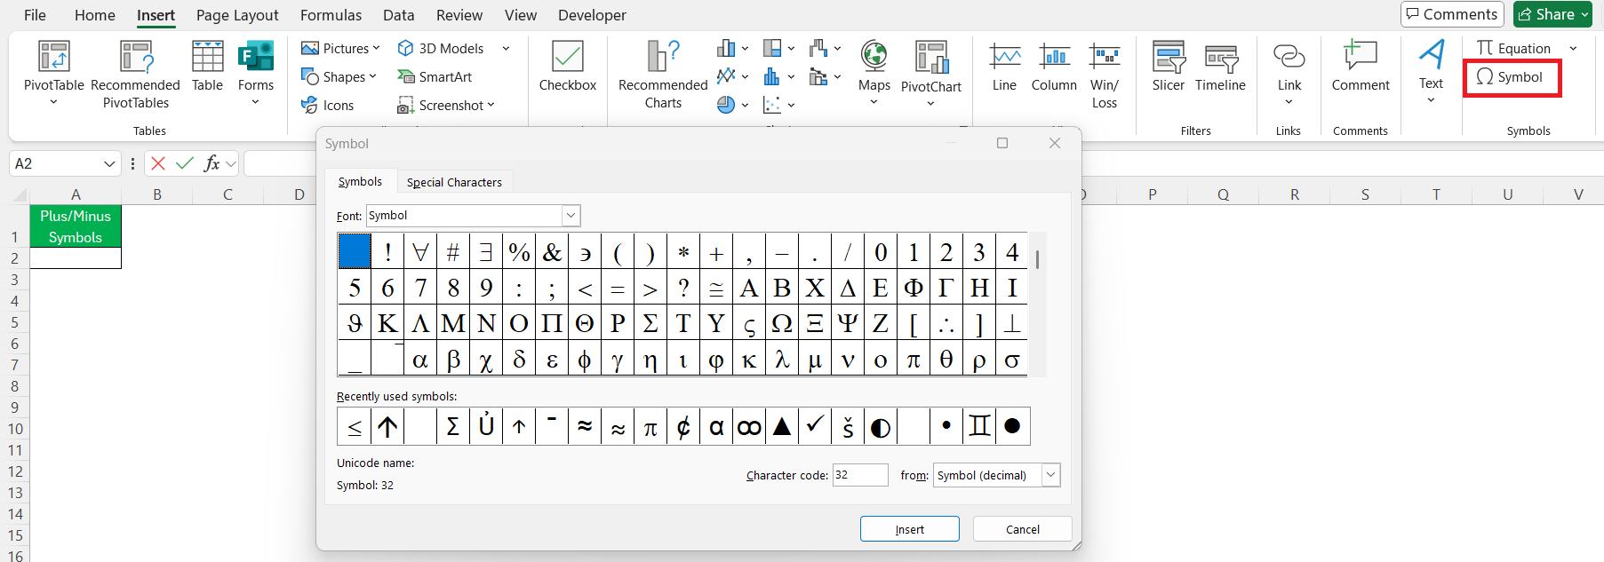Expand the Screenshot dropdown
The image size is (1604, 562).
pos(491,105)
